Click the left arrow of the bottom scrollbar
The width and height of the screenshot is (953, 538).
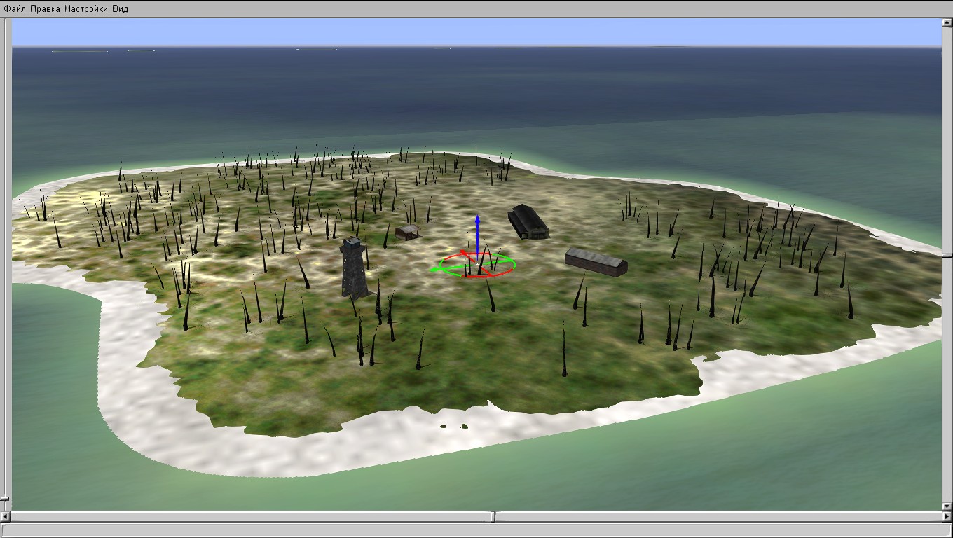(6, 517)
